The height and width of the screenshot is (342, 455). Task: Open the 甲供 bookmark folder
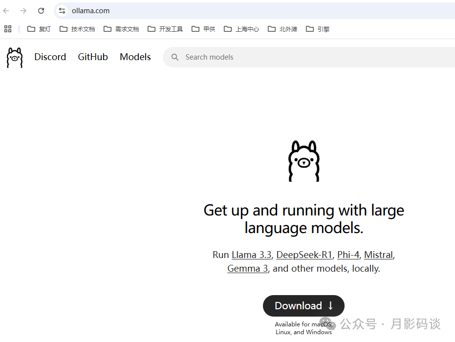coord(203,29)
